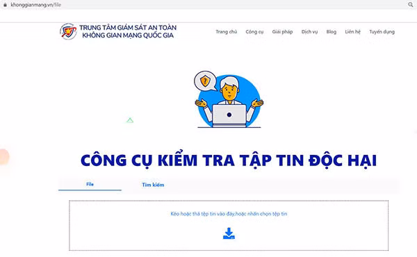417x257 pixels.
Task: Click the browser search magnifier icon
Action: click(x=410, y=5)
